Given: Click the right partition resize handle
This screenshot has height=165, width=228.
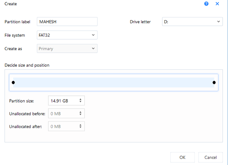Looking at the screenshot, I should pyautogui.click(x=214, y=82).
